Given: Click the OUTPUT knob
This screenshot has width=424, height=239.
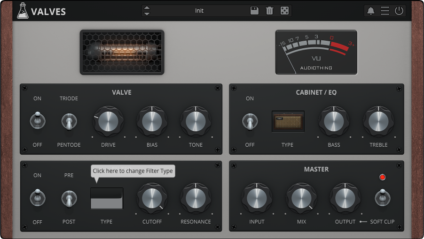Looking at the screenshot, I should click(345, 198).
